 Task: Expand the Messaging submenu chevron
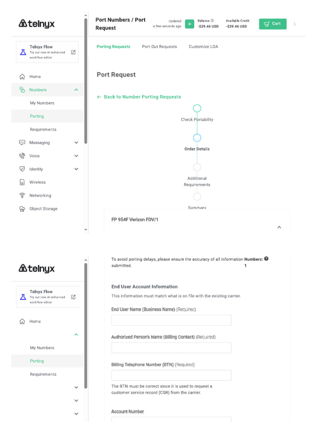coord(76,143)
